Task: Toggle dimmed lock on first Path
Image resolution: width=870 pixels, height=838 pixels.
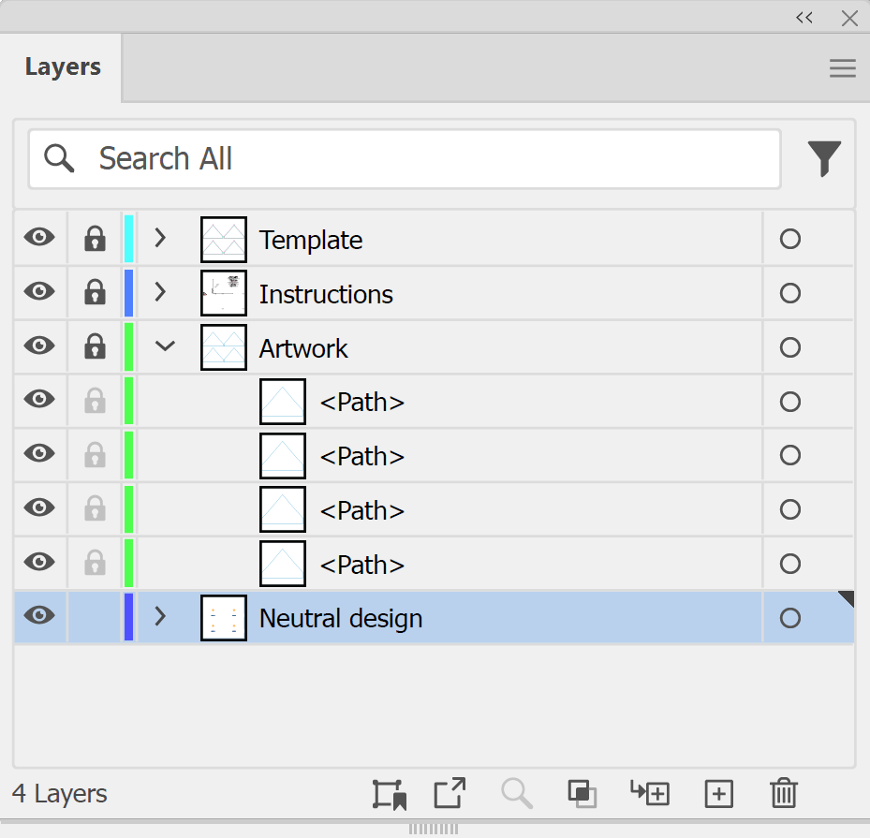Action: [x=95, y=400]
